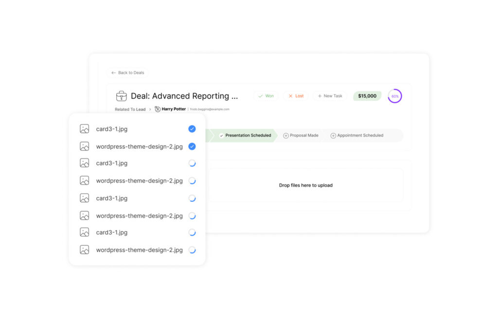This screenshot has height=319, width=498.
Task: Click the checkmark on Presentation Scheduled stage
Action: 221,136
